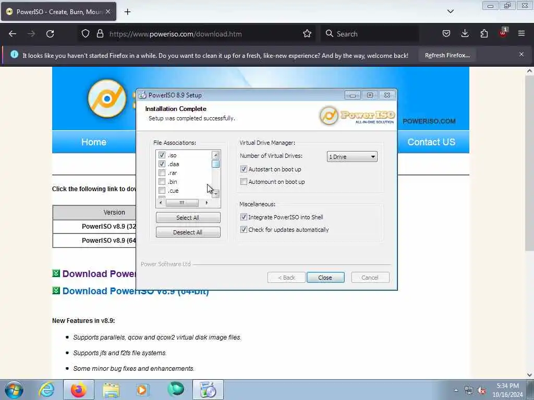Toggle Check for updates automatically
The height and width of the screenshot is (400, 534).
pos(244,230)
